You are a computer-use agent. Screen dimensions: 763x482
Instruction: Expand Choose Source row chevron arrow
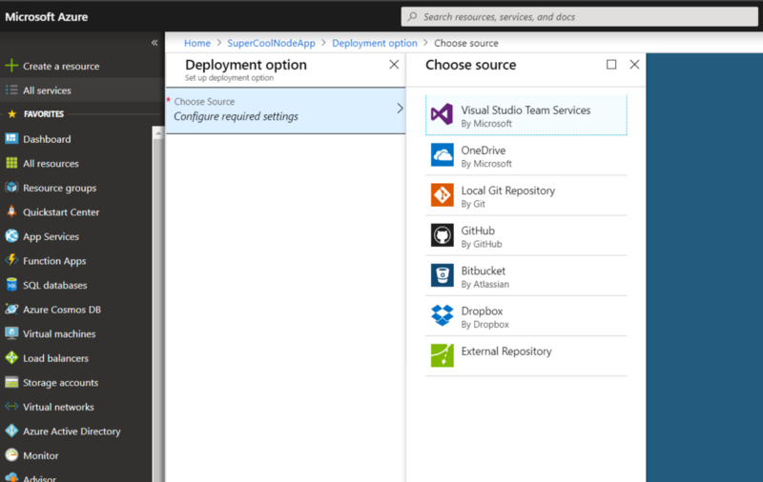pos(400,109)
